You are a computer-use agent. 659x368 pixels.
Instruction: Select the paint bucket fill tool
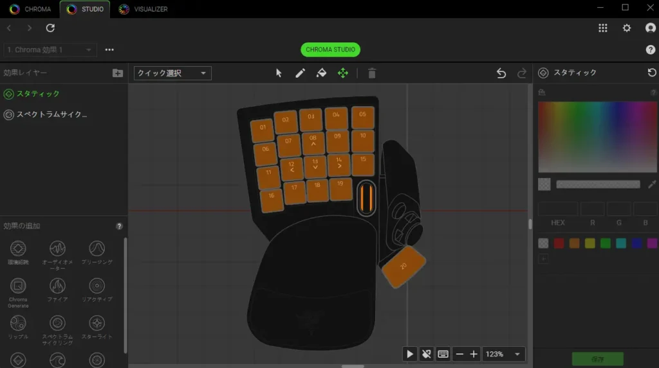322,73
